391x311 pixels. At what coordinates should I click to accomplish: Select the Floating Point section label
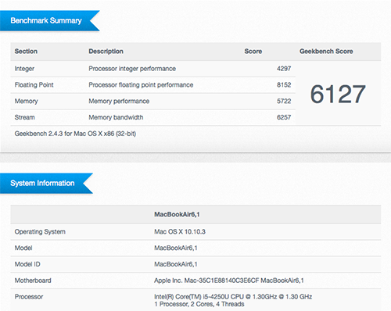(34, 85)
